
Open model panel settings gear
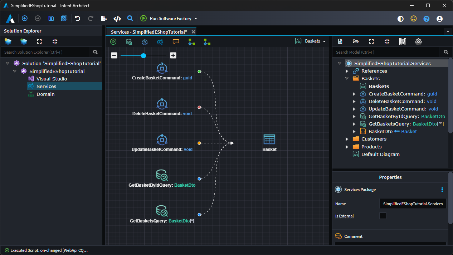[x=418, y=41]
